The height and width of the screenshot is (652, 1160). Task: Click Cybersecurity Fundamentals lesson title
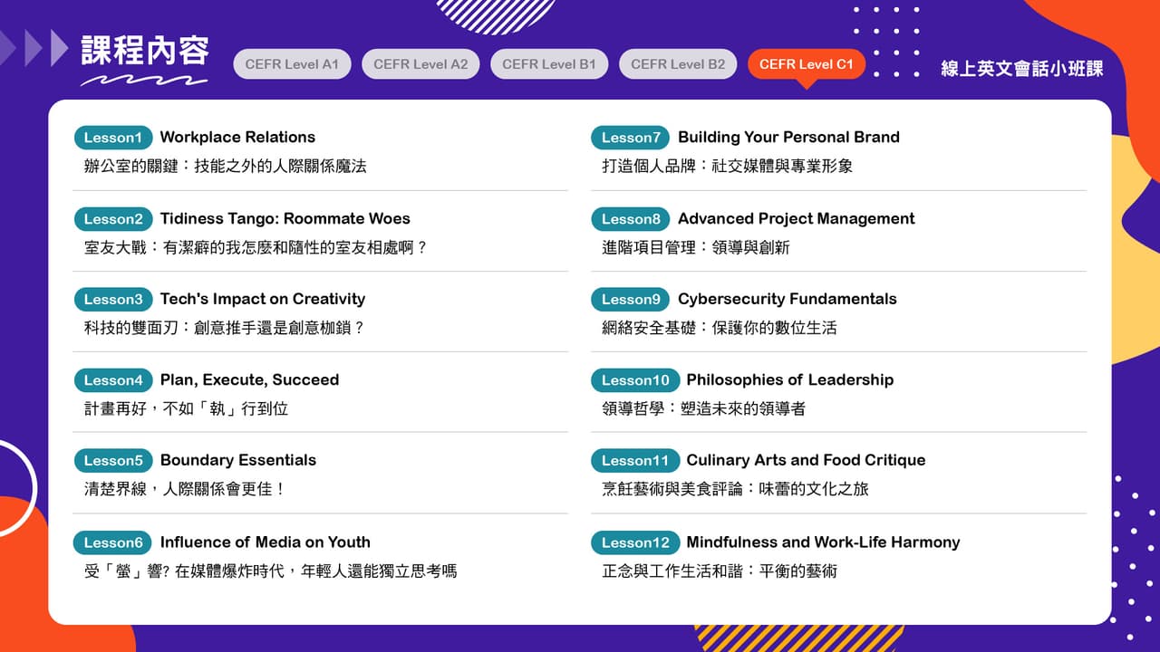(787, 300)
